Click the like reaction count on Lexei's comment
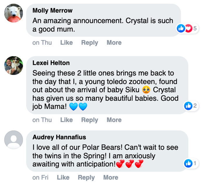The width and height of the screenshot is (204, 184). (191, 106)
